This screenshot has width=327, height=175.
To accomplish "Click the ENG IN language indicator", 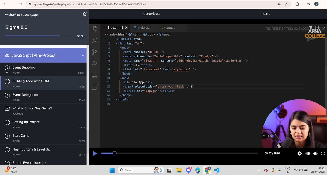I will [287, 170].
